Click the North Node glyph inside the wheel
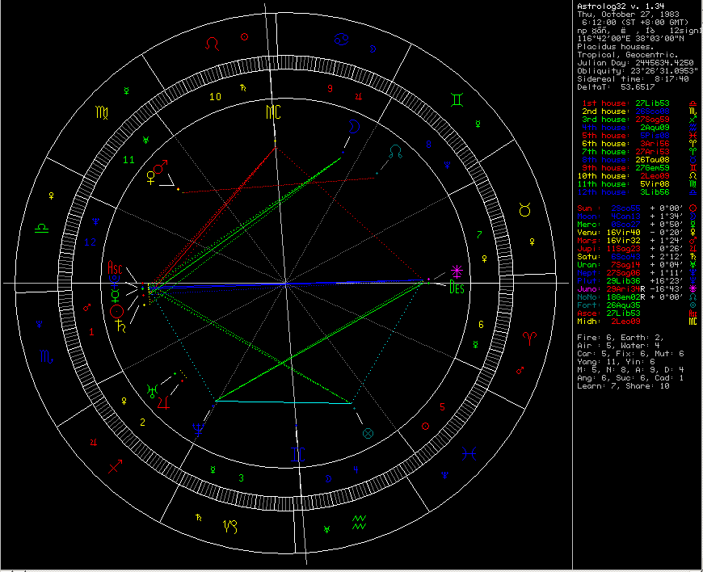 coord(394,151)
